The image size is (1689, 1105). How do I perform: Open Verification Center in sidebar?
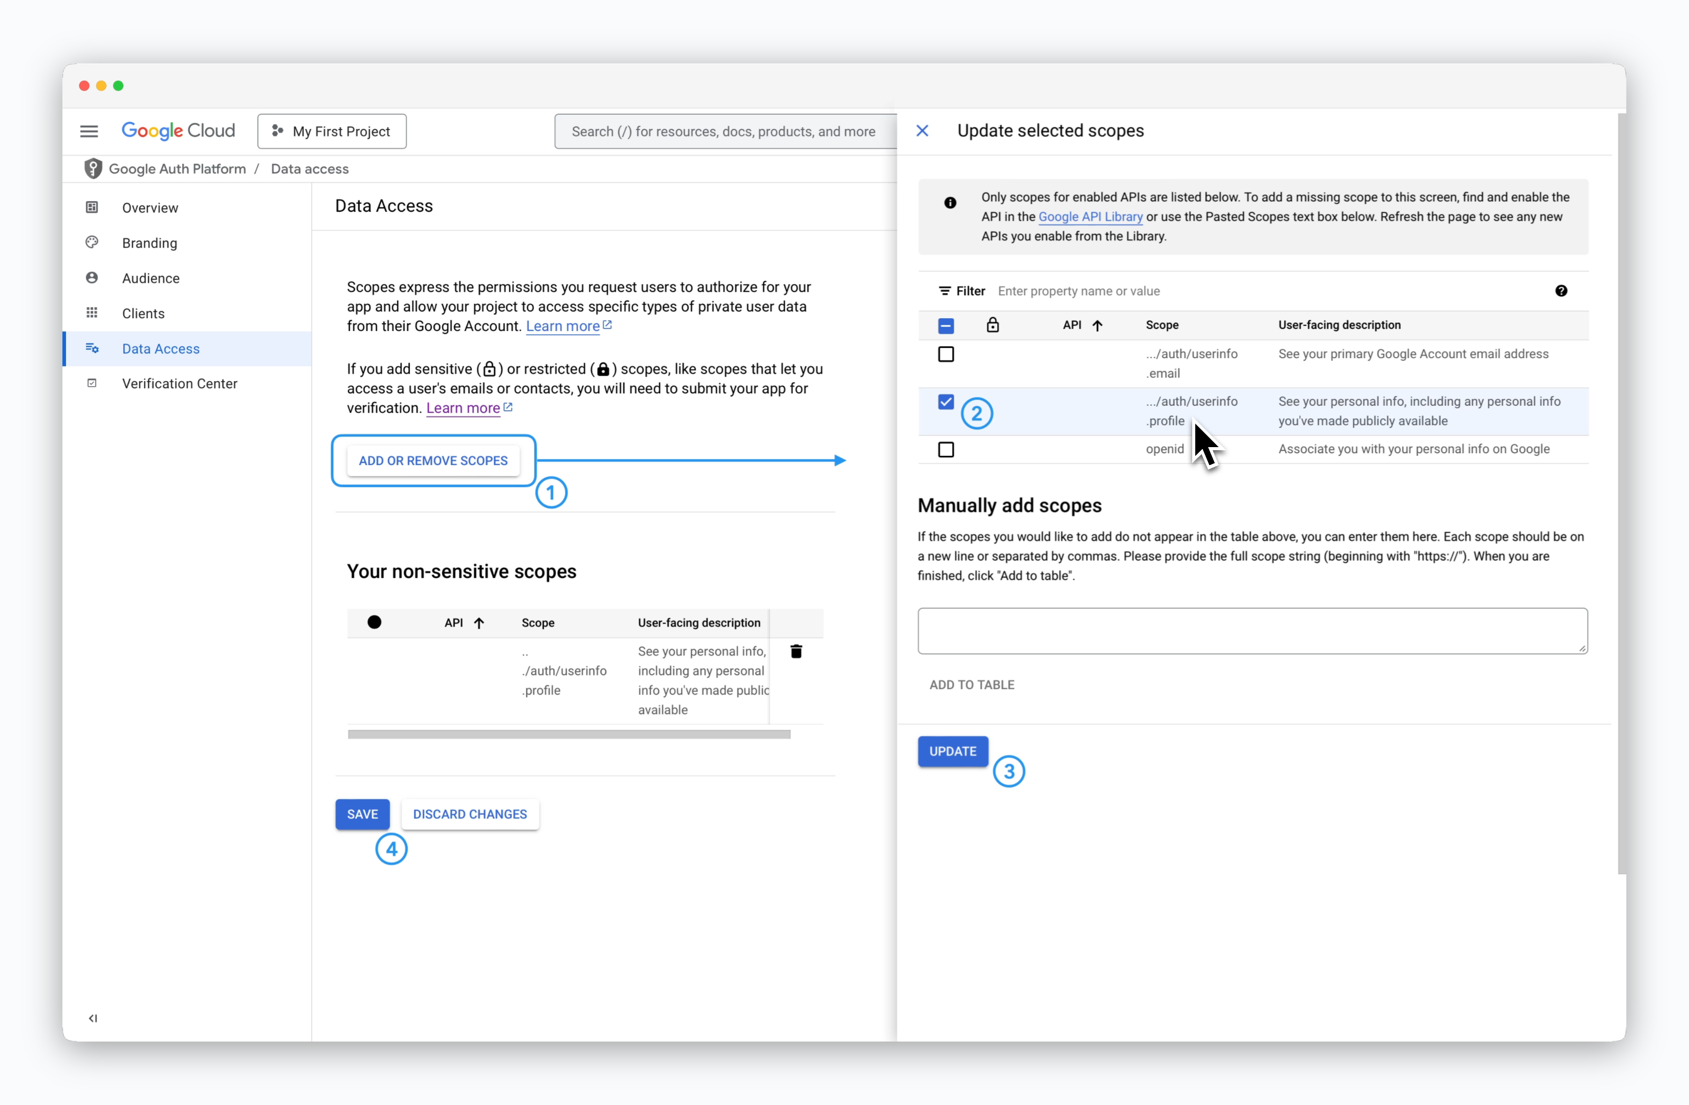[x=187, y=383]
